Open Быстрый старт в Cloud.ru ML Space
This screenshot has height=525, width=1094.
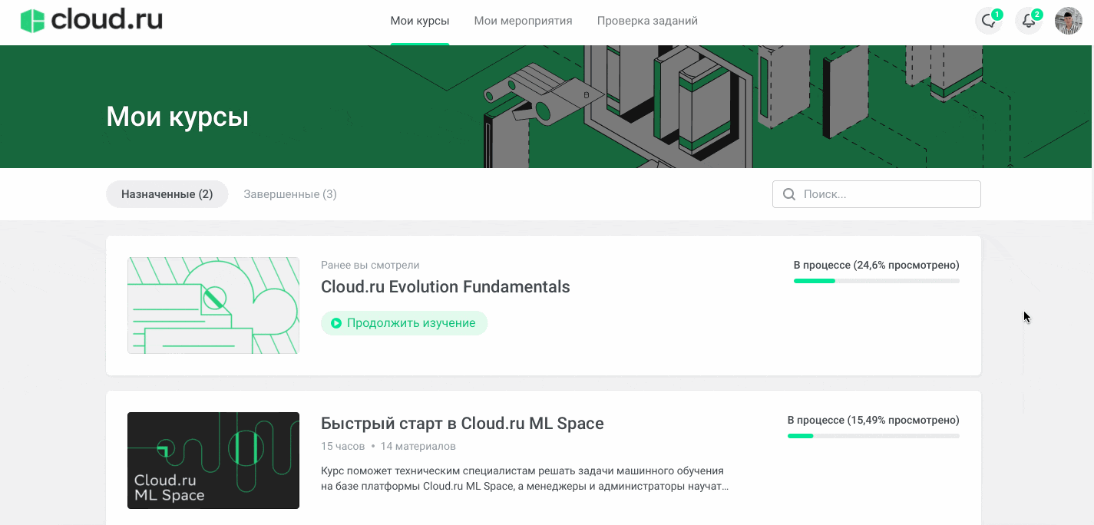tap(462, 423)
